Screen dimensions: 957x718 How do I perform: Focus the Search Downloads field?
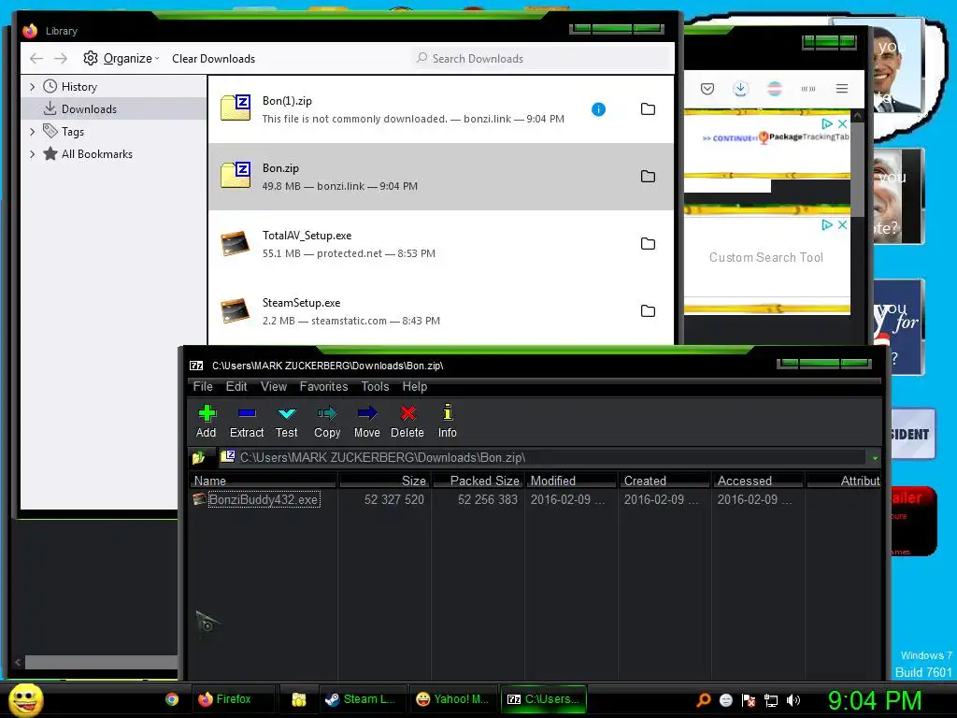pyautogui.click(x=540, y=59)
